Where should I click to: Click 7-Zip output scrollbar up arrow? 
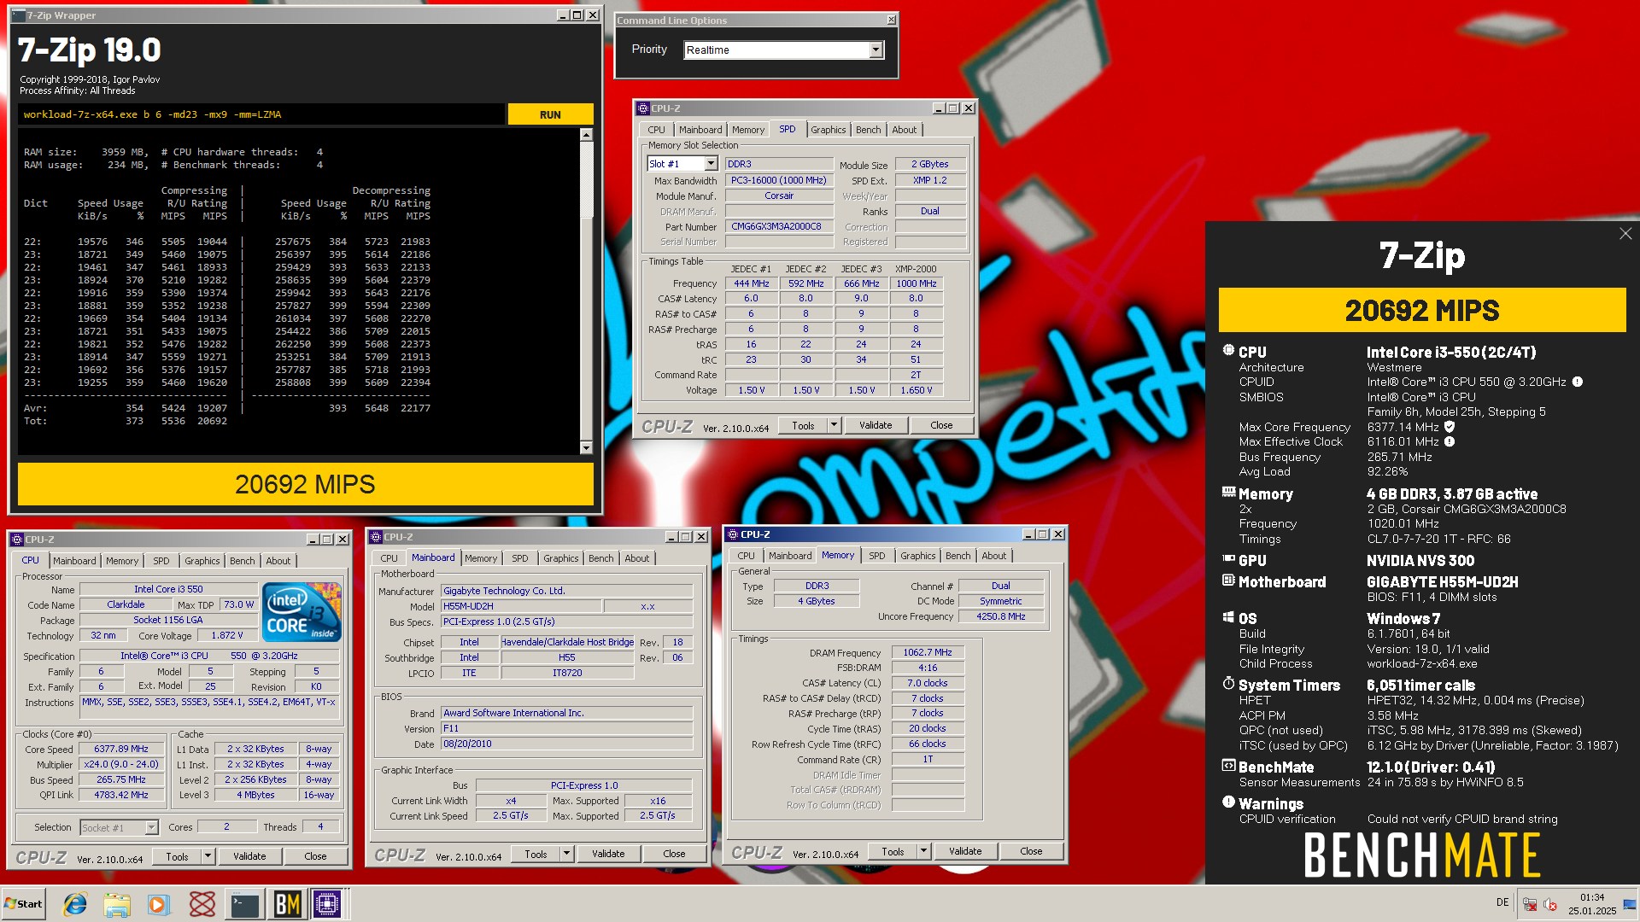coord(586,135)
